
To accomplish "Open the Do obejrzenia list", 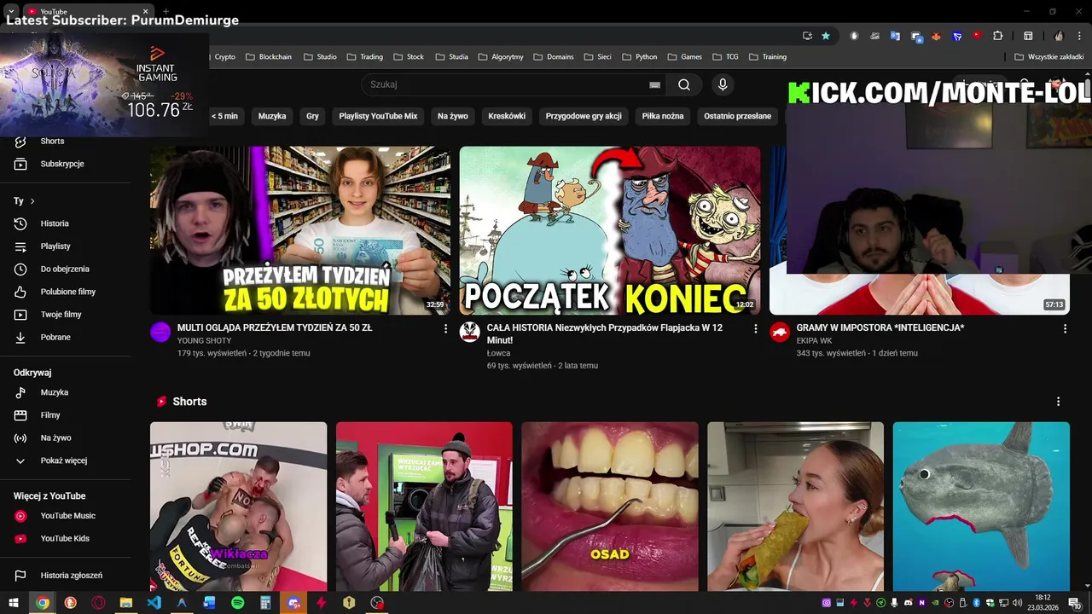I will point(65,269).
